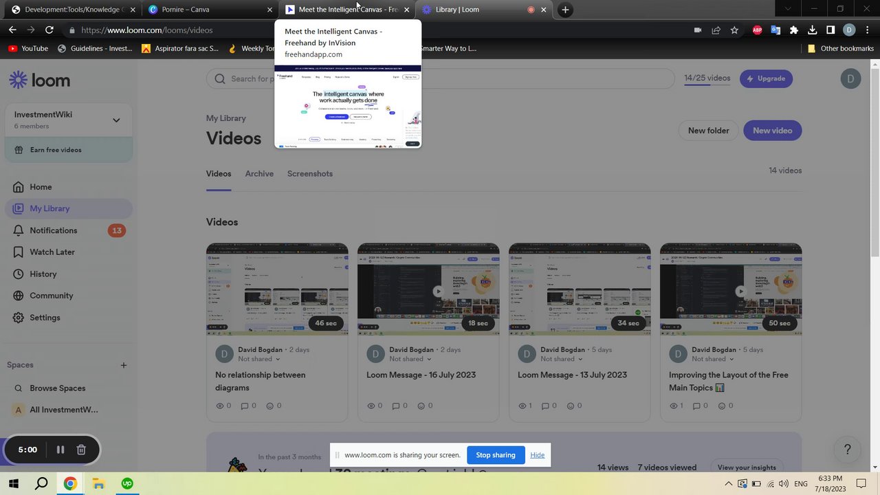Open title Loom Message - 13 July 2023

[x=572, y=375]
